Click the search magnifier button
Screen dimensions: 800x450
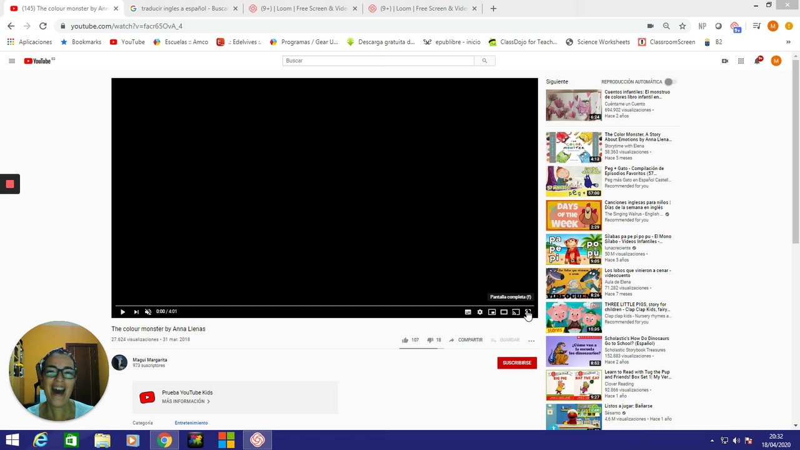[x=484, y=61]
